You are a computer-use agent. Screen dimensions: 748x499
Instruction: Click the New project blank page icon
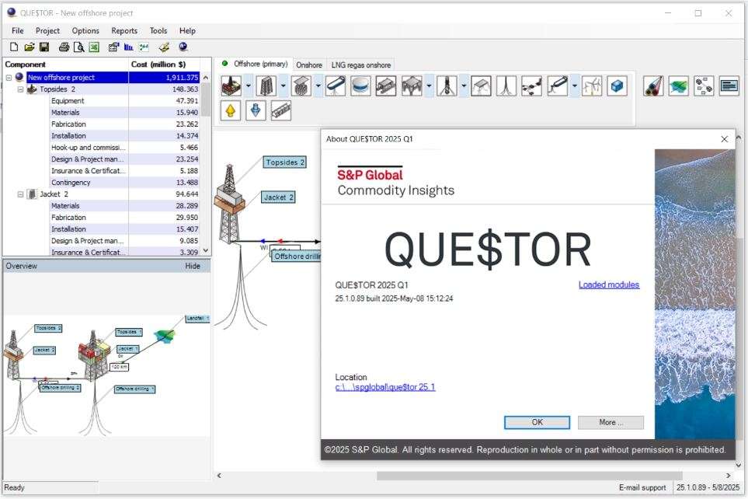tap(14, 47)
